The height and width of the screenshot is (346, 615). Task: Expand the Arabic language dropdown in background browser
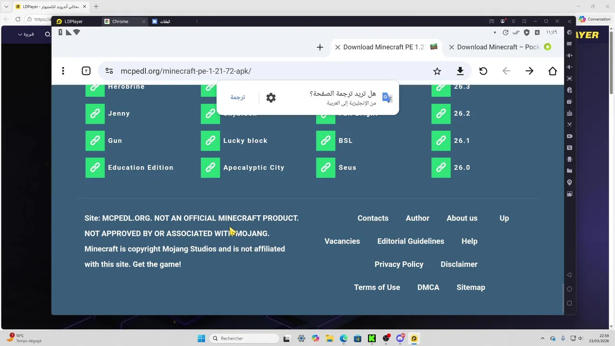[26, 35]
